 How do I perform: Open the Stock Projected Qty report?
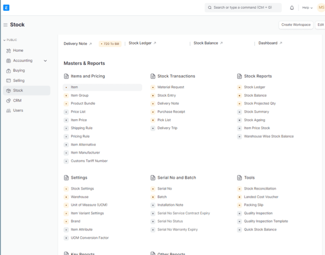260,103
